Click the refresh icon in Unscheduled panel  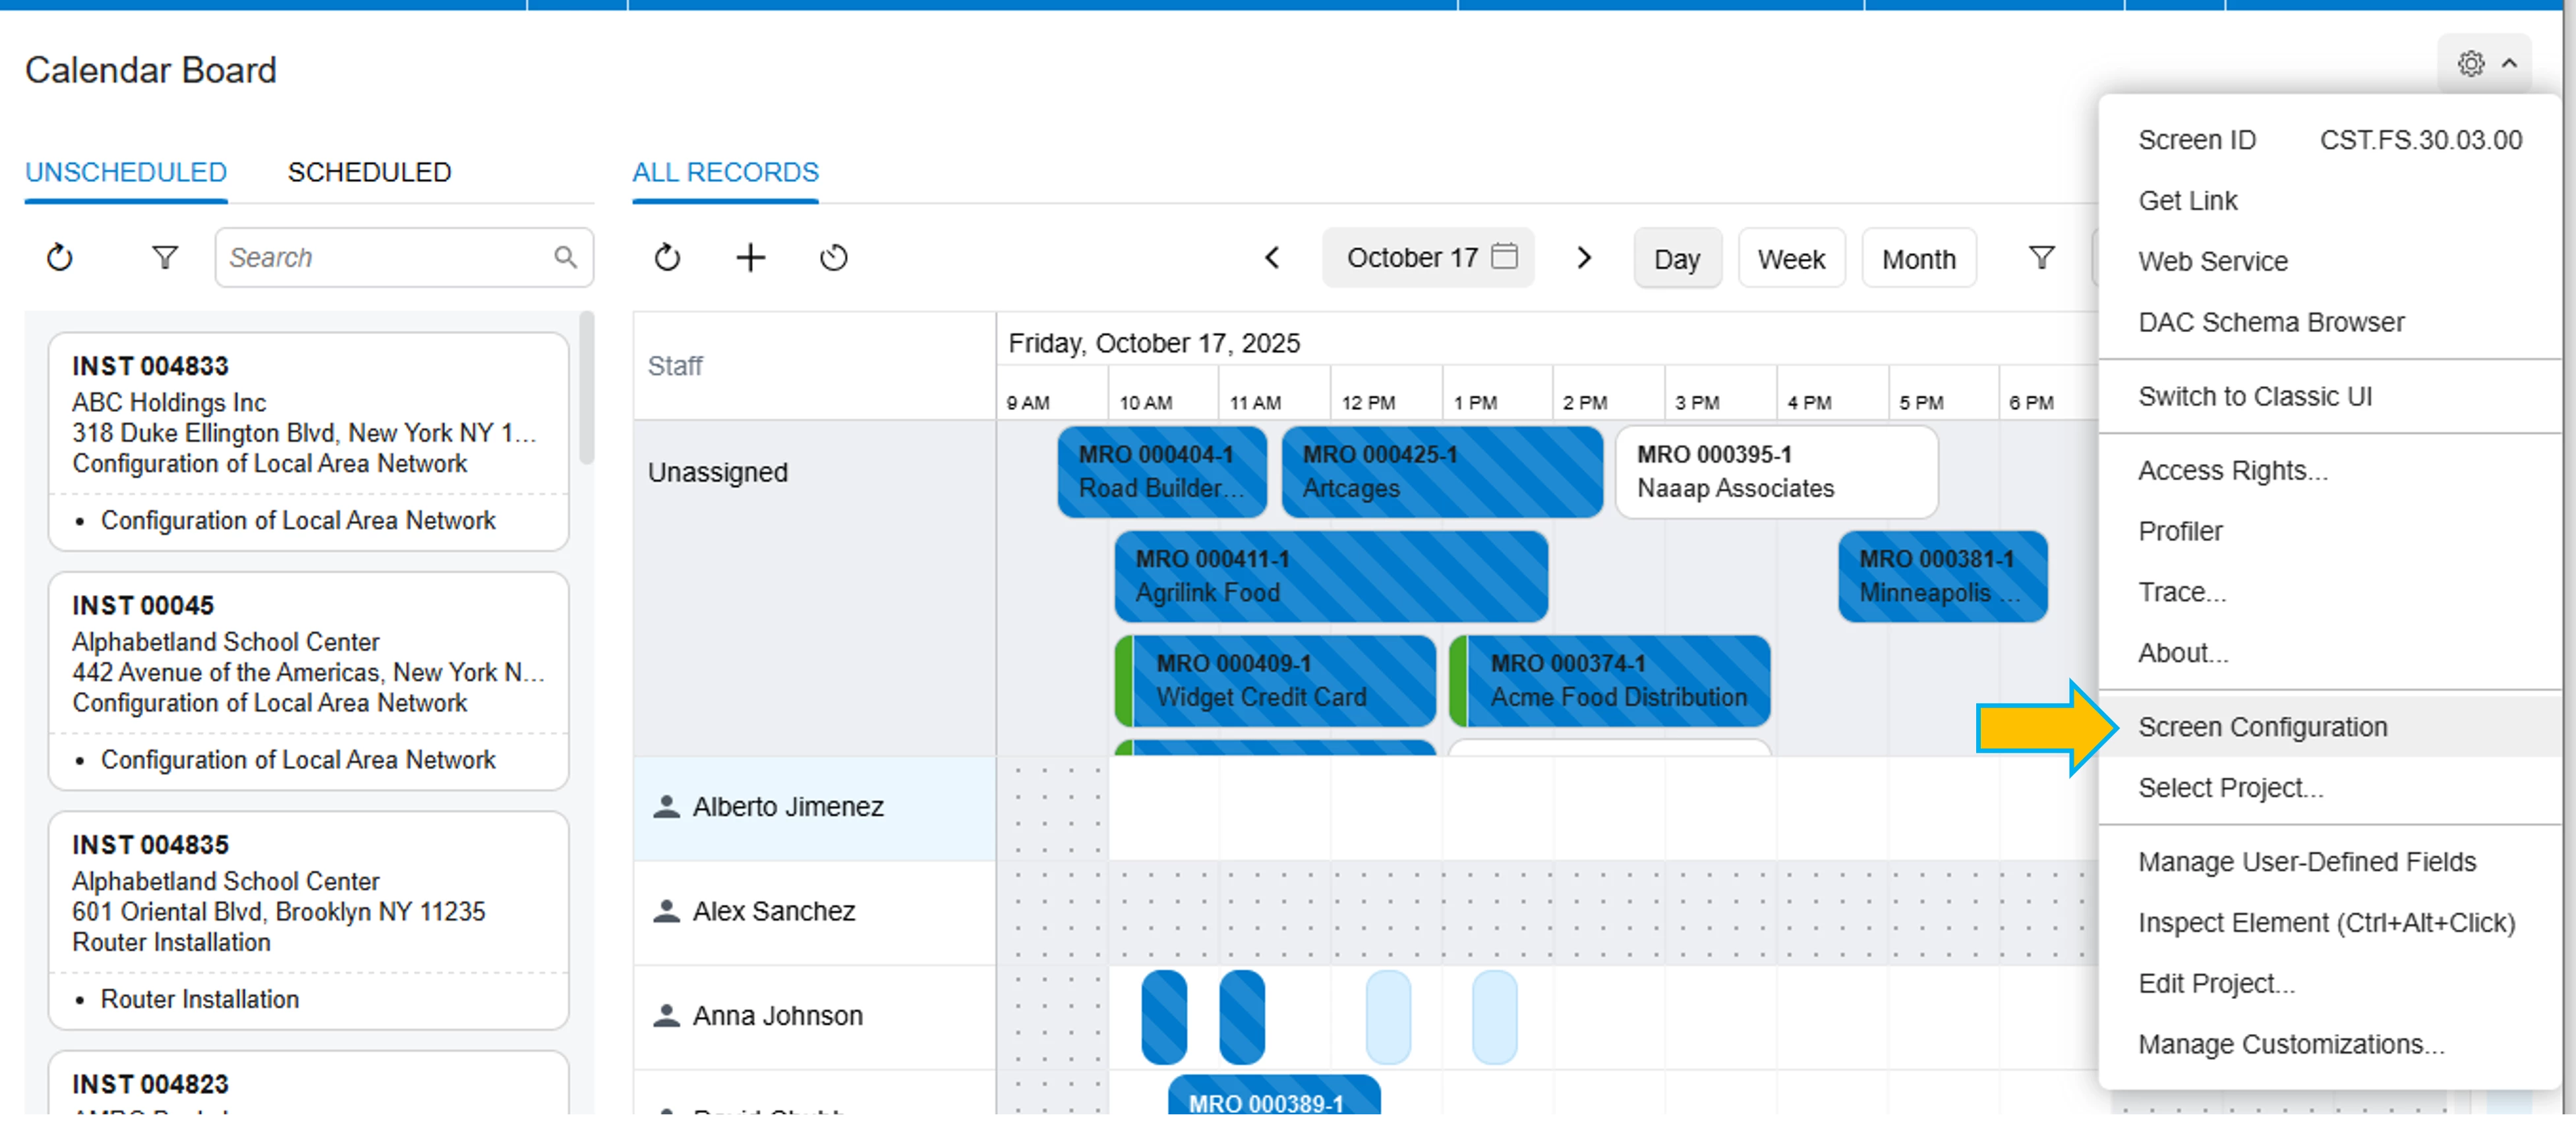point(60,258)
